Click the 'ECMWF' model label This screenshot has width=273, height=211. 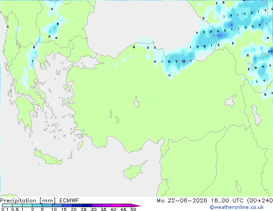[69, 201]
